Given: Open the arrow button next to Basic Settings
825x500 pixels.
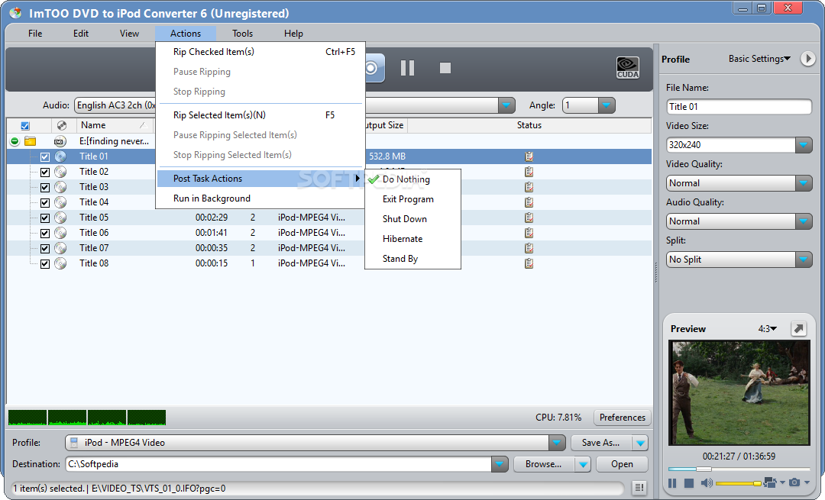Looking at the screenshot, I should [807, 58].
